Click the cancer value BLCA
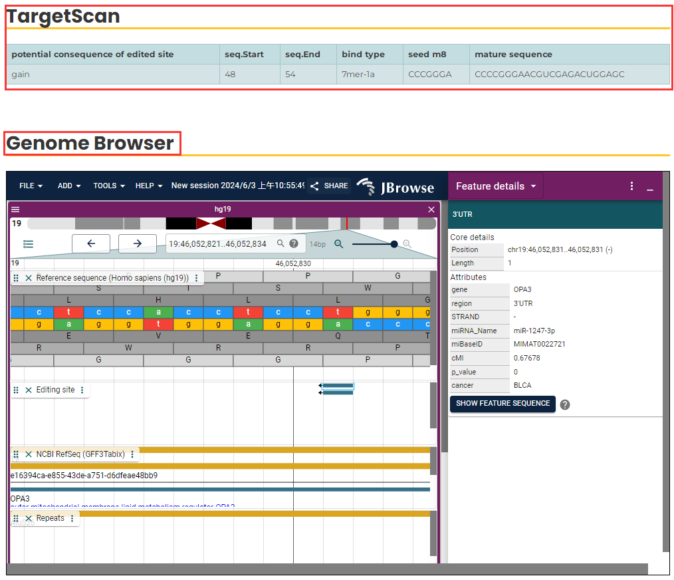674x580 pixels. coord(522,385)
